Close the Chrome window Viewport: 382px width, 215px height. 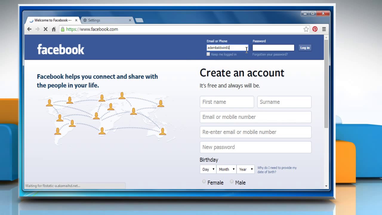(323, 13)
